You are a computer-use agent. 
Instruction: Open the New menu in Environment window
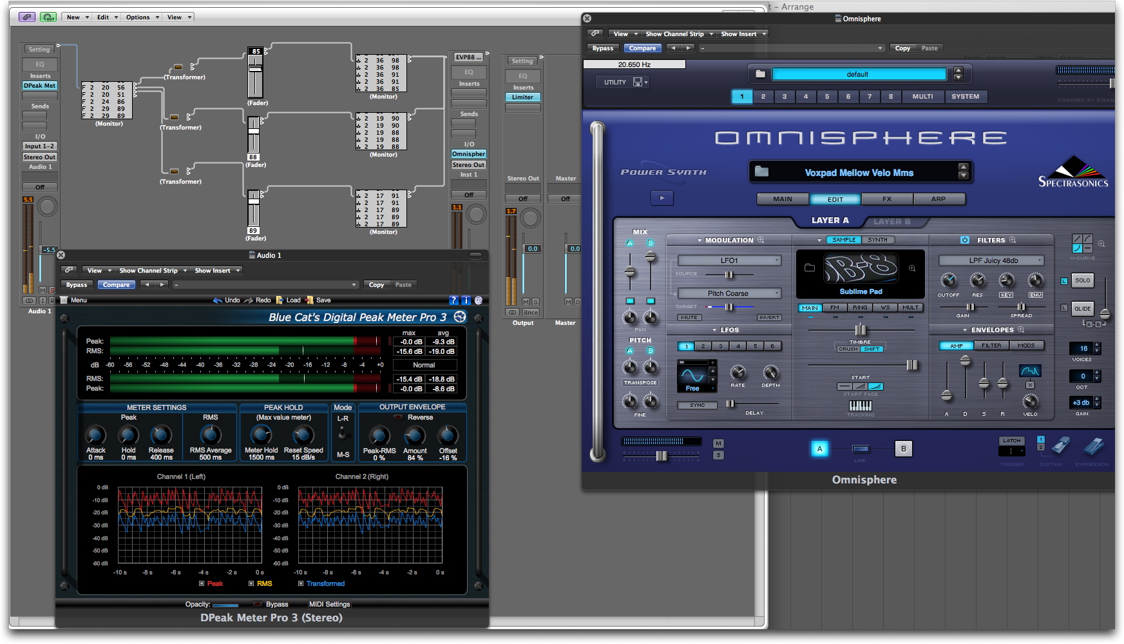tap(77, 17)
